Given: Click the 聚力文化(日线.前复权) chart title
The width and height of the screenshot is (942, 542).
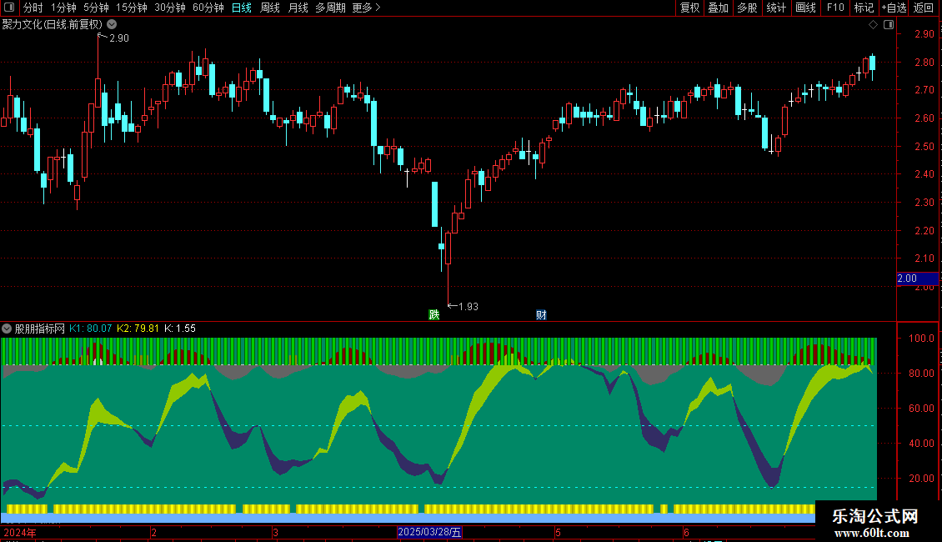Looking at the screenshot, I should click(53, 25).
